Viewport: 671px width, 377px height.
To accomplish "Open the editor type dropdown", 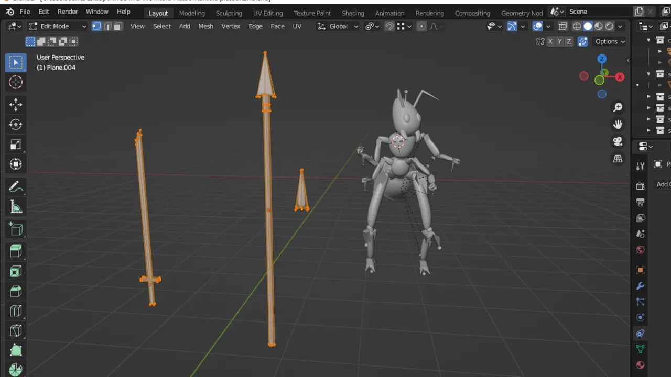I will (x=14, y=26).
